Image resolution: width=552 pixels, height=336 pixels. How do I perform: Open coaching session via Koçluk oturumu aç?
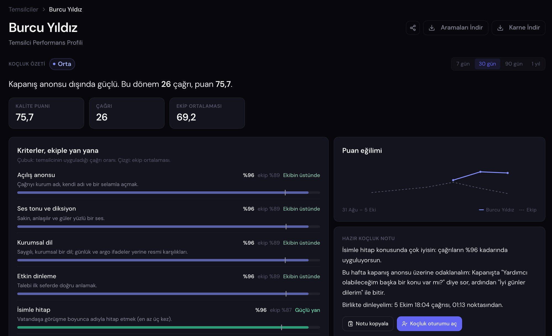click(x=429, y=324)
